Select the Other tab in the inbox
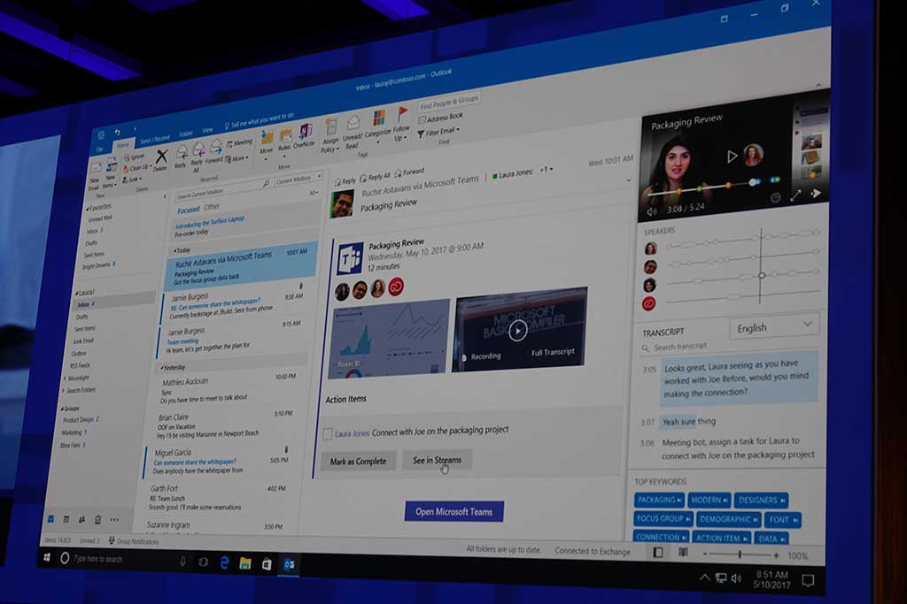This screenshot has height=604, width=907. (x=211, y=206)
